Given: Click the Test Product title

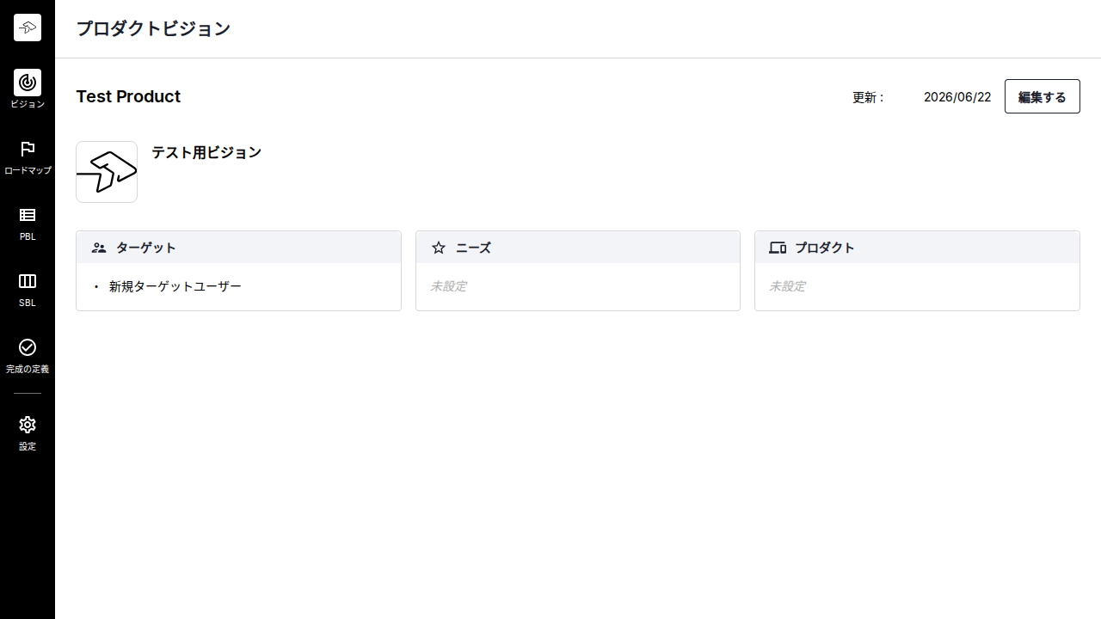Looking at the screenshot, I should coord(128,96).
